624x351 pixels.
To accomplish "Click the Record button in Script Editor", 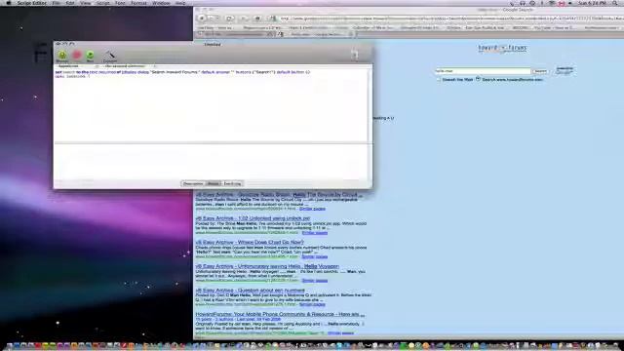I will click(x=62, y=56).
